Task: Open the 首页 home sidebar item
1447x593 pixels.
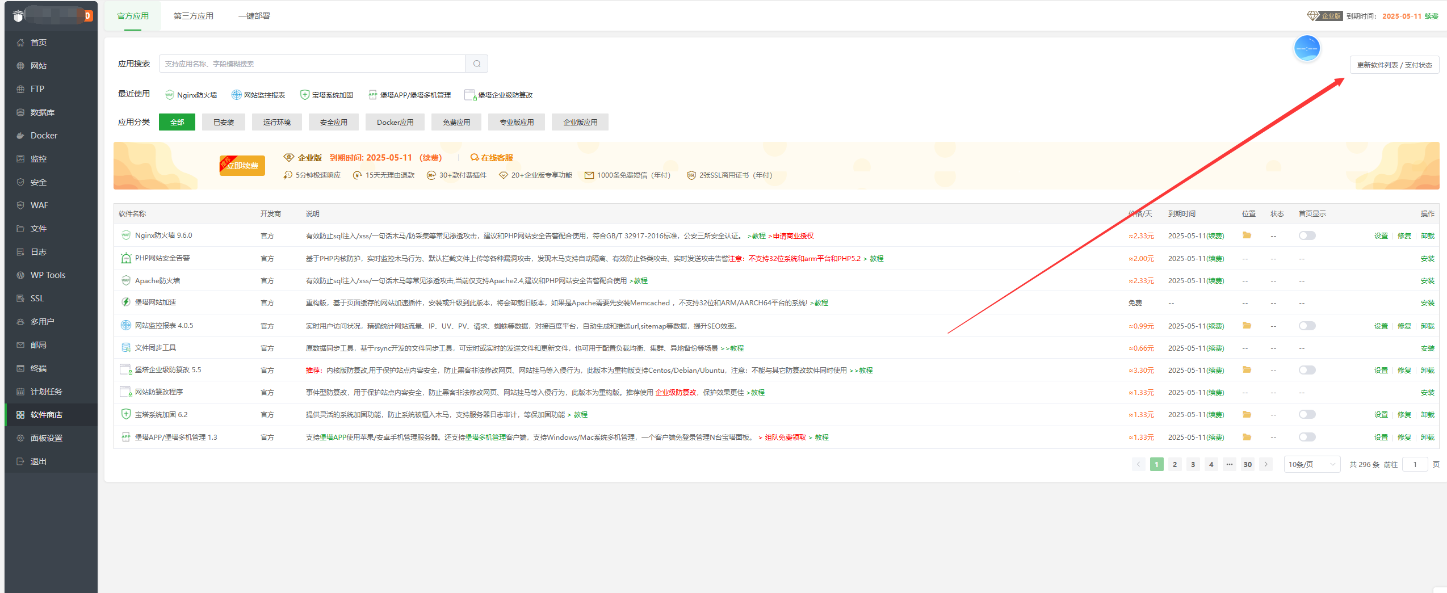Action: 51,43
